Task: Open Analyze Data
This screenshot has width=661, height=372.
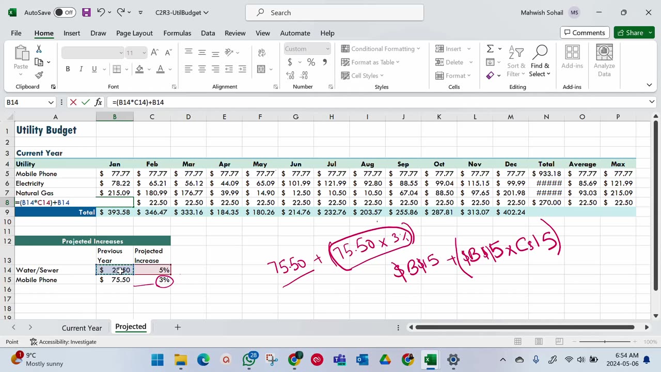Action: 604,61
